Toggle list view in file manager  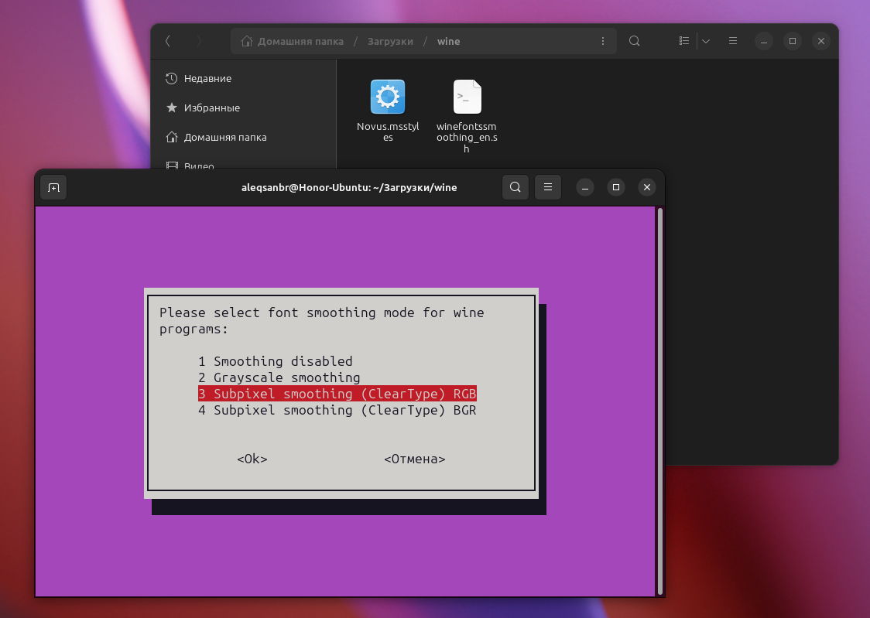pos(684,41)
